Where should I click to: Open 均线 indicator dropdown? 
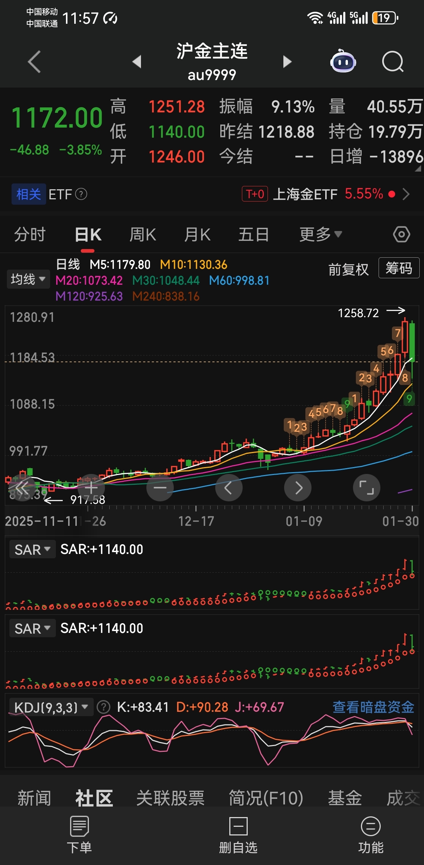(x=28, y=279)
